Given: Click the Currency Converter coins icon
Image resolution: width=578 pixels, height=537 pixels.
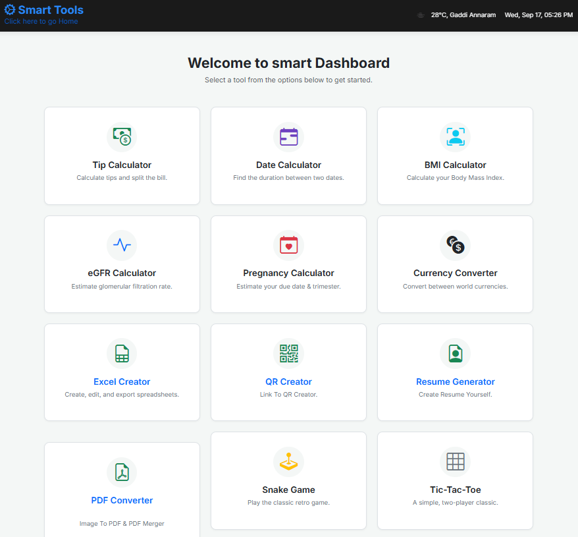Looking at the screenshot, I should pyautogui.click(x=456, y=244).
